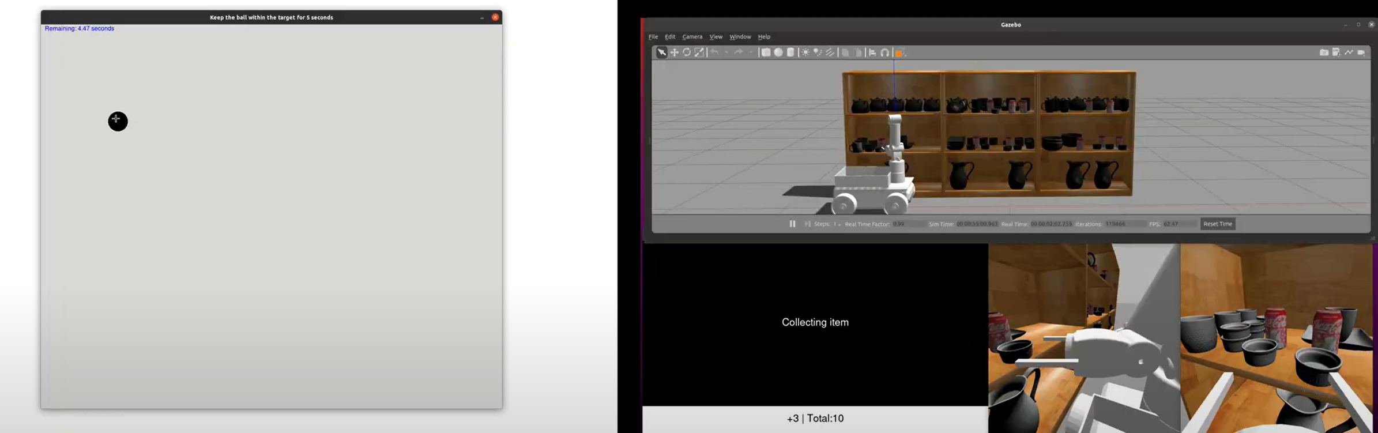Open the Edit menu in Gazebo

coord(670,37)
